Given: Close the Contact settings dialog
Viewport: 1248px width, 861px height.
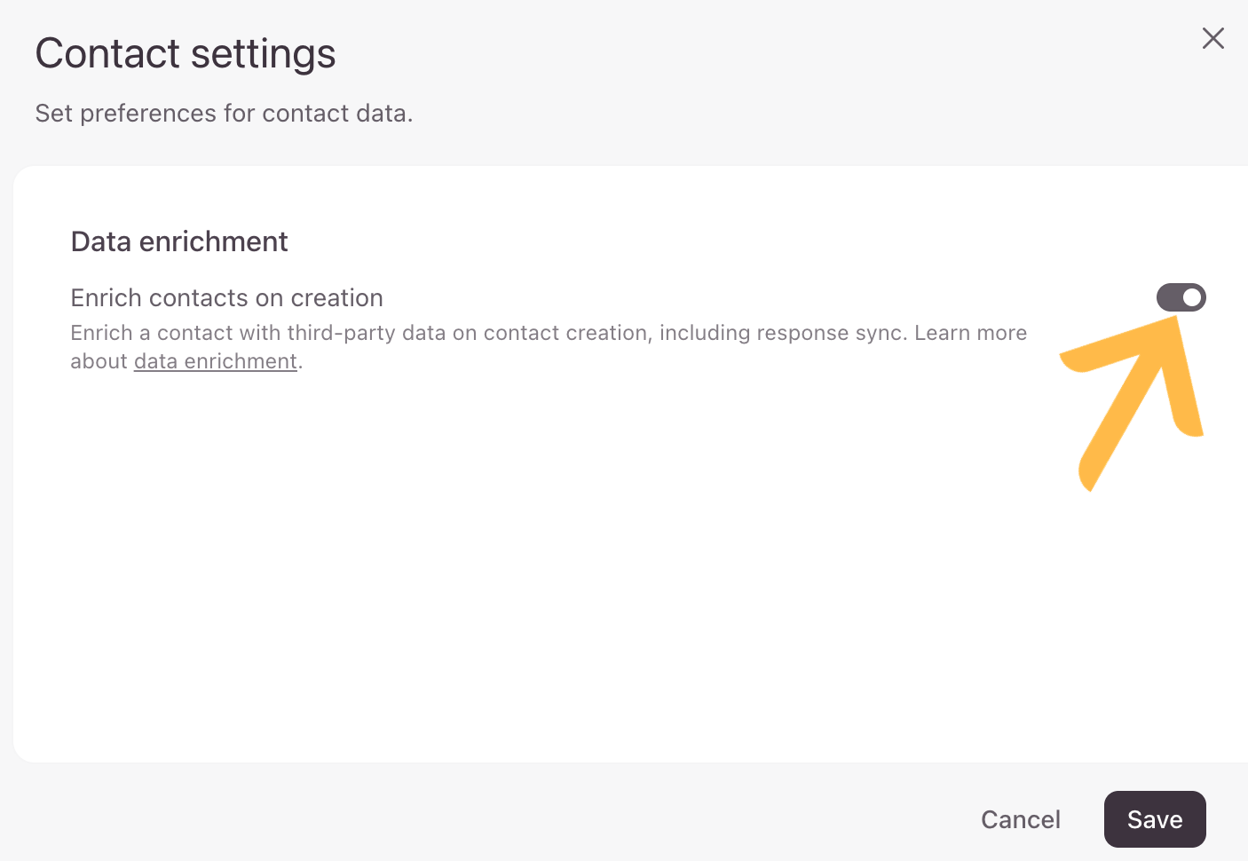Looking at the screenshot, I should [1212, 38].
